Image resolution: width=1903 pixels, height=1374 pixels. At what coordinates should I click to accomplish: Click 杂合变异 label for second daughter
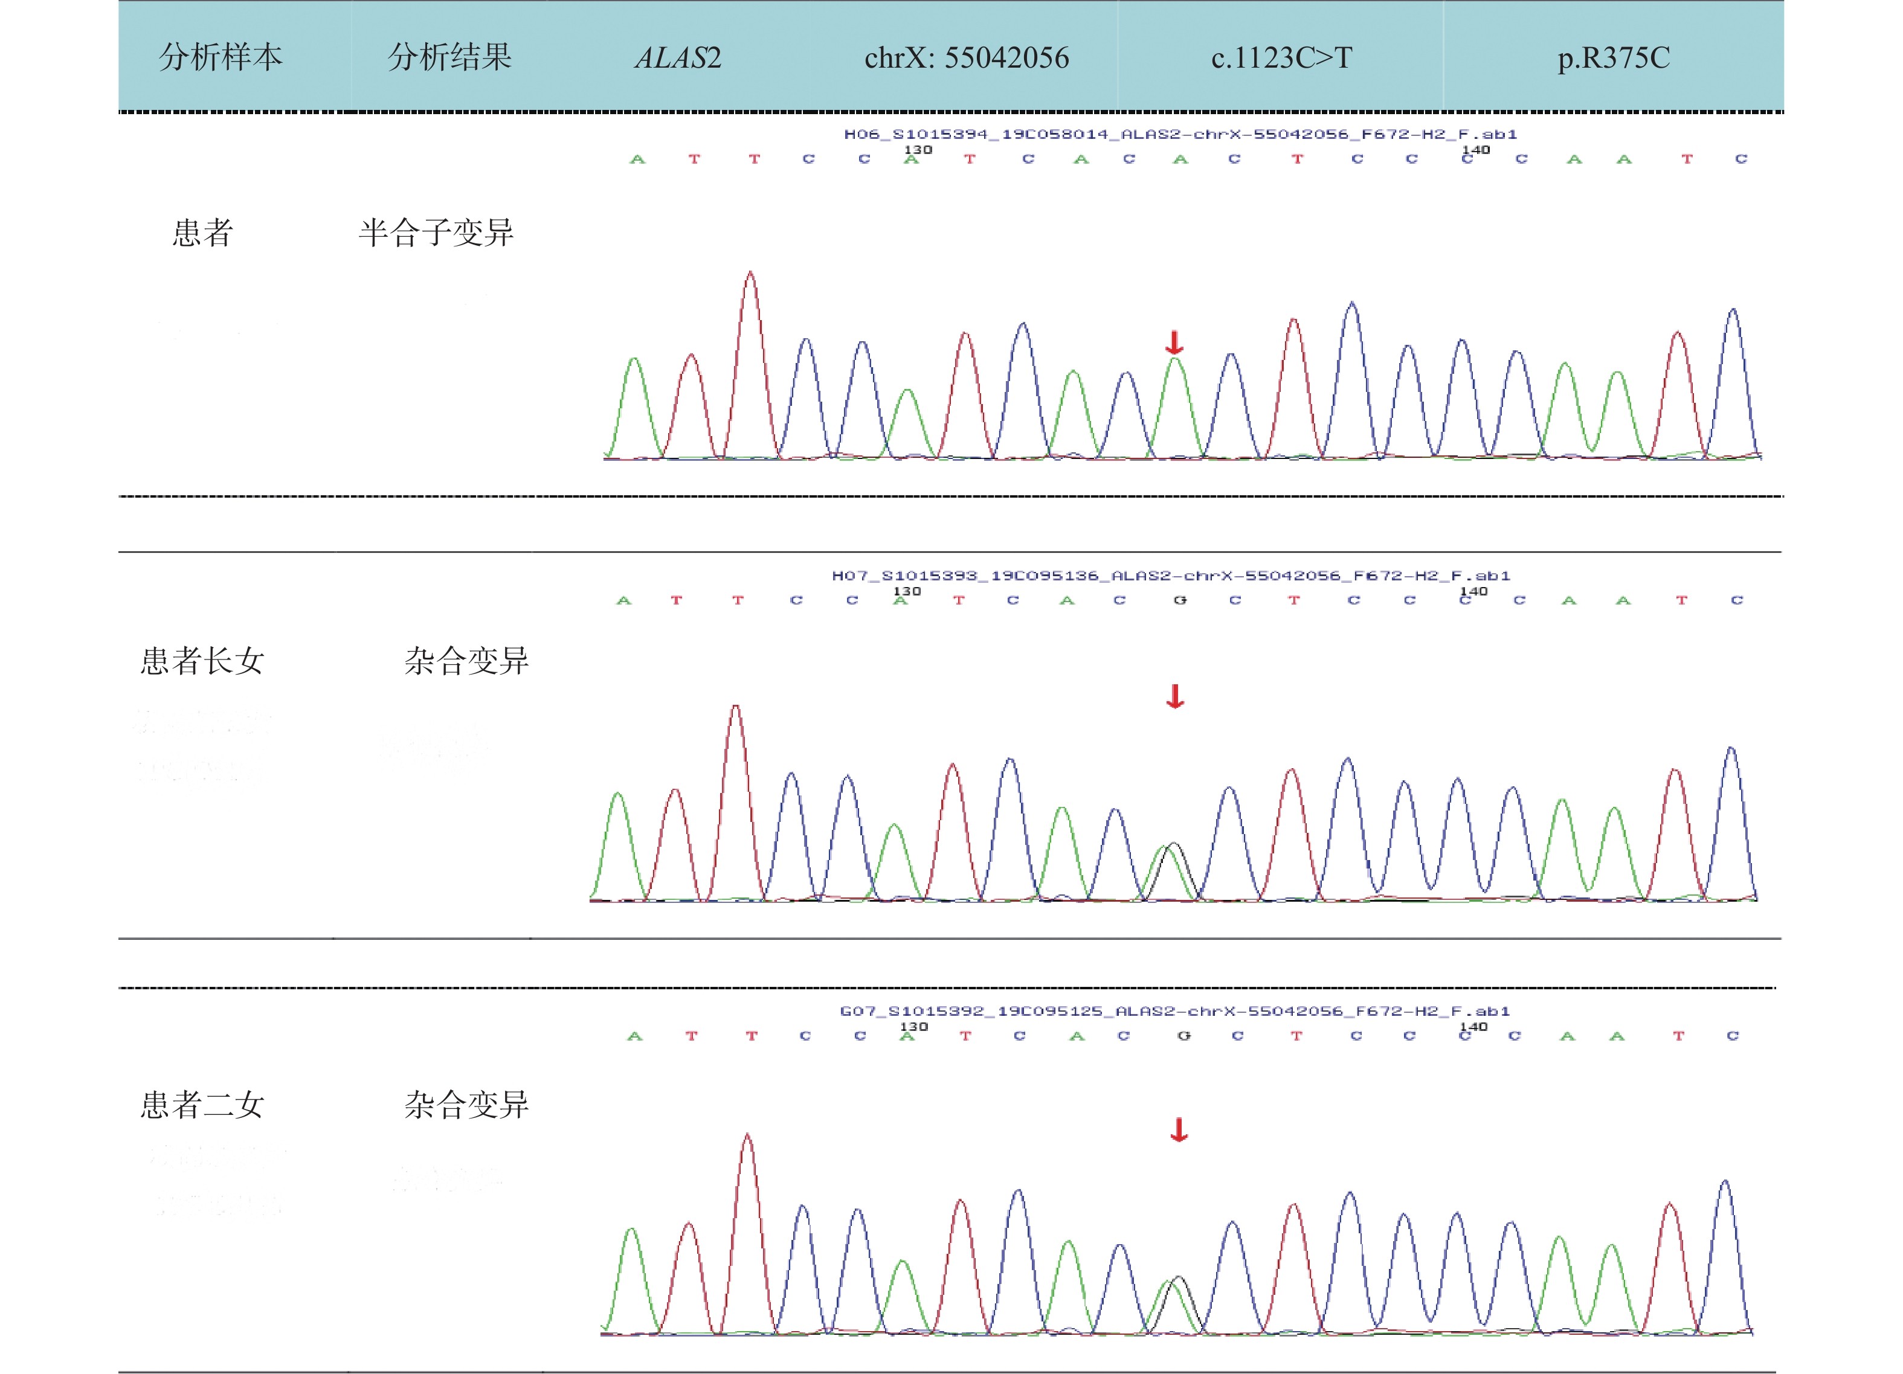coord(466,1105)
